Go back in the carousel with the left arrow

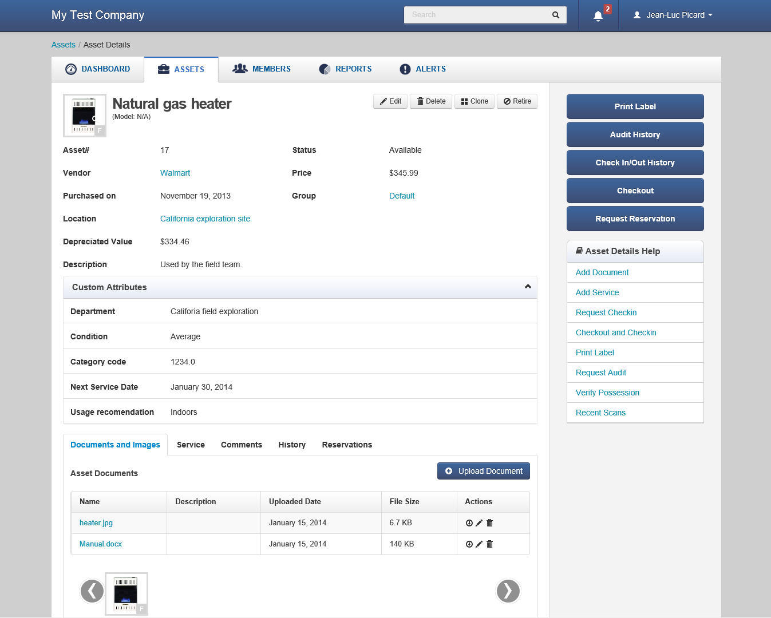tap(92, 591)
